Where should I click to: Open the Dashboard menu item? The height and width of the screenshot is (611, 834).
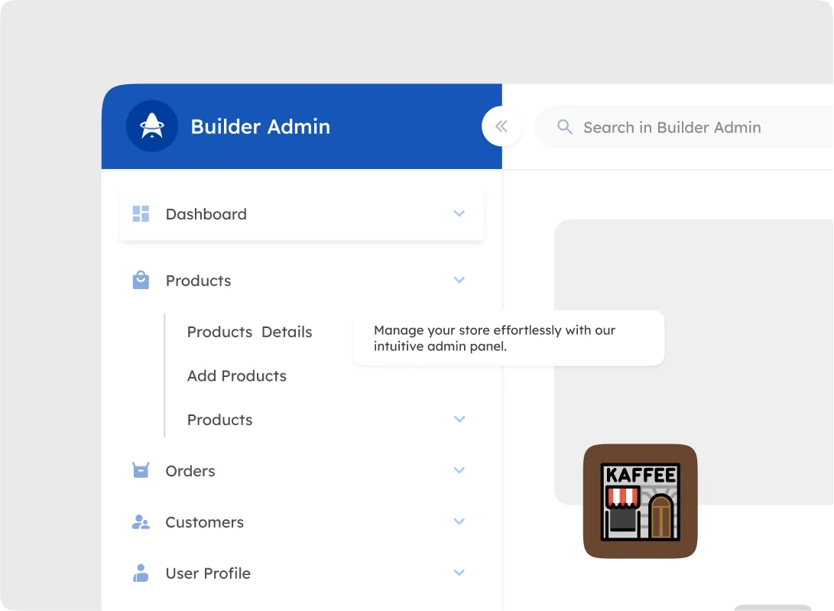point(302,214)
